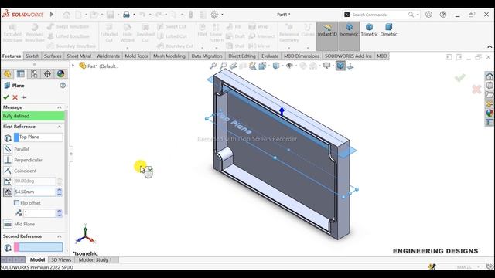Accept plane with green checkmark in panel
Screen dimensions: 495x278
[6, 97]
